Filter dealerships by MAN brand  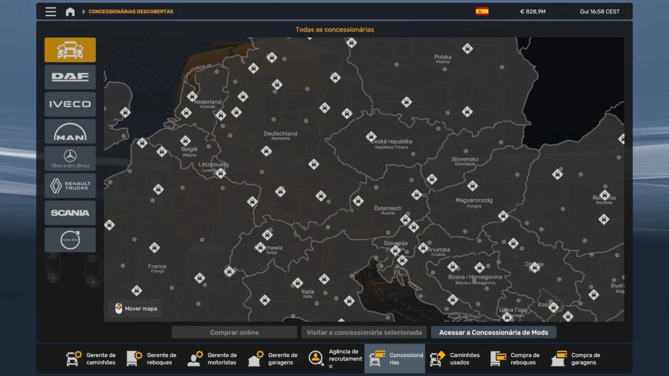point(70,131)
